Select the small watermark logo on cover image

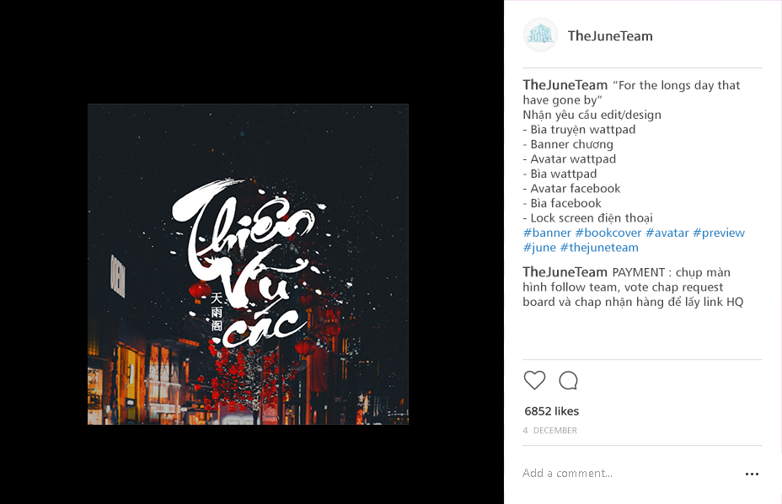click(x=270, y=416)
